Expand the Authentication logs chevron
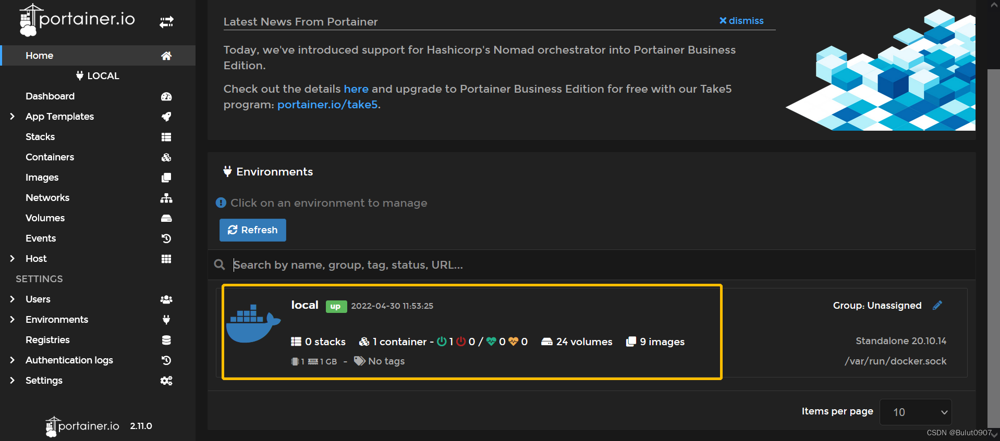1000x441 pixels. [x=12, y=360]
